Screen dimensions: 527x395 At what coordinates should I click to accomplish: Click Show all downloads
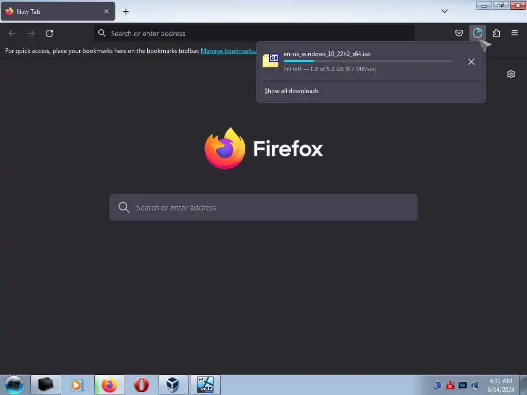click(291, 91)
